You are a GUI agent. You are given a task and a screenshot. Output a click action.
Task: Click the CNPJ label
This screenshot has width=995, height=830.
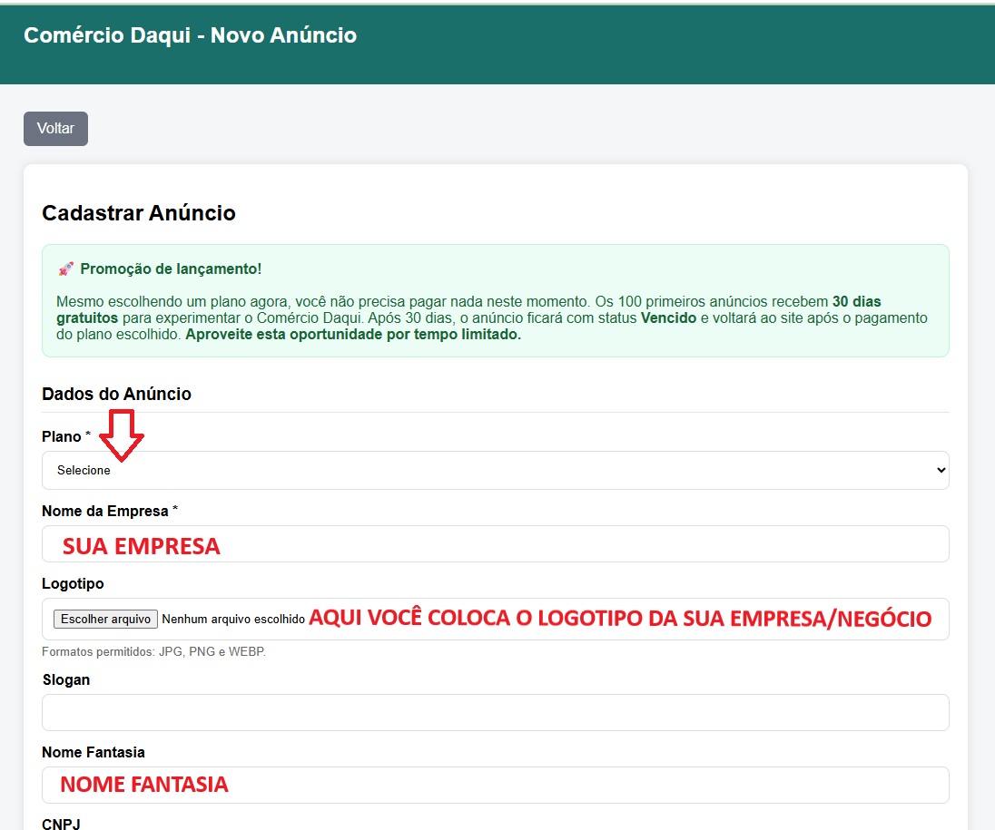point(61,824)
